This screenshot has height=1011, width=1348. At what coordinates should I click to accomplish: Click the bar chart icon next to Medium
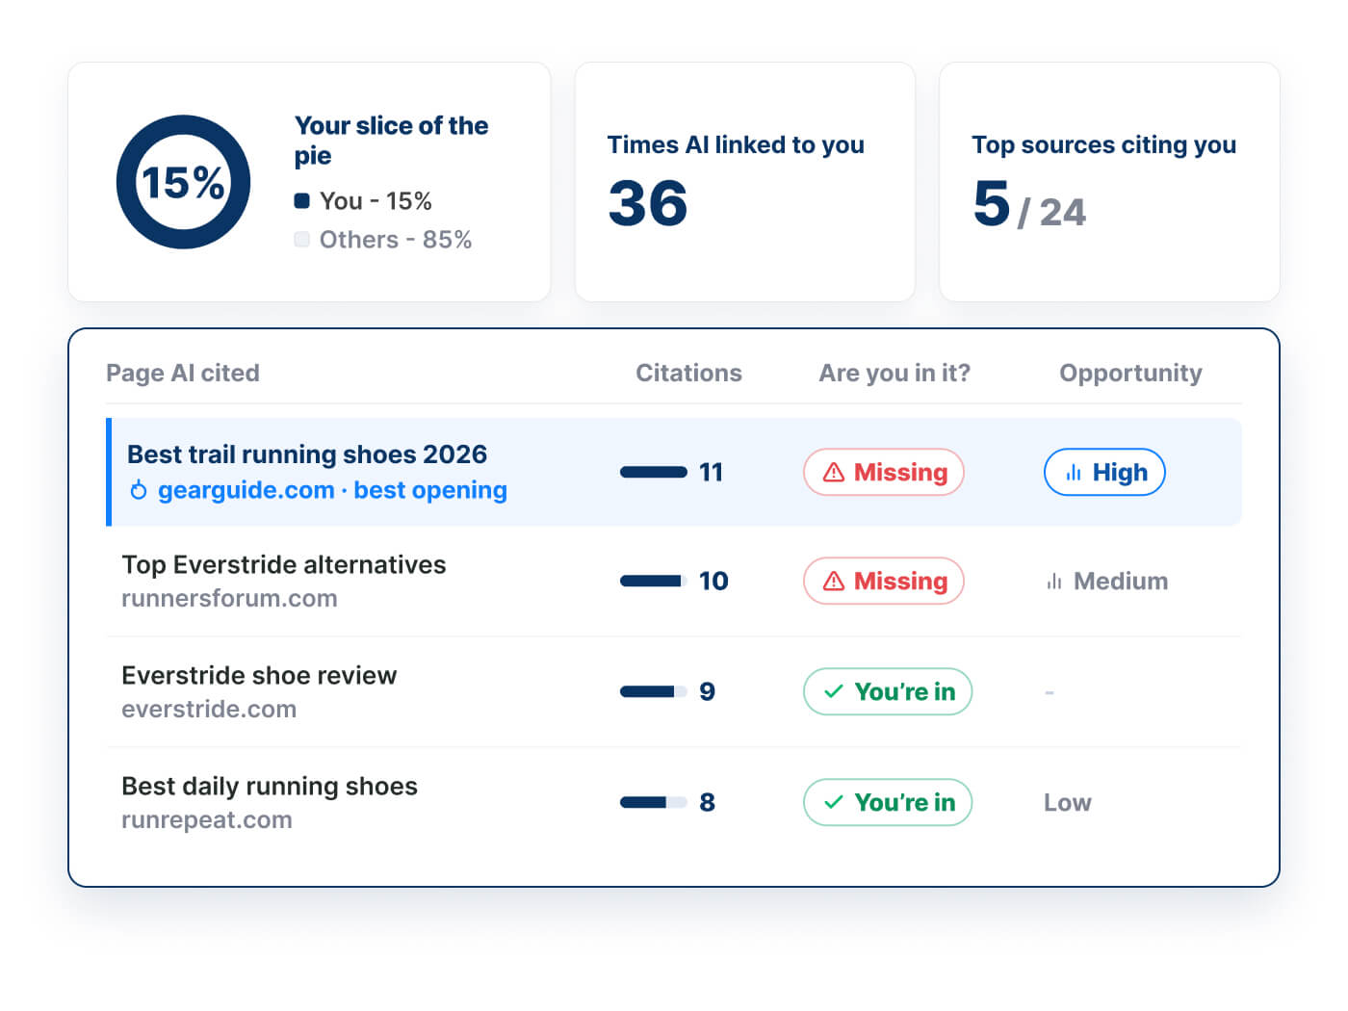[x=1054, y=582]
